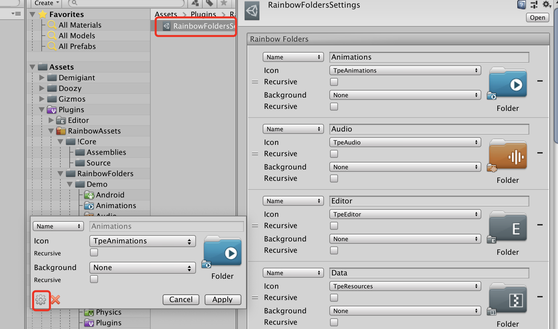Open the popup's Background None dropdown

coord(143,268)
